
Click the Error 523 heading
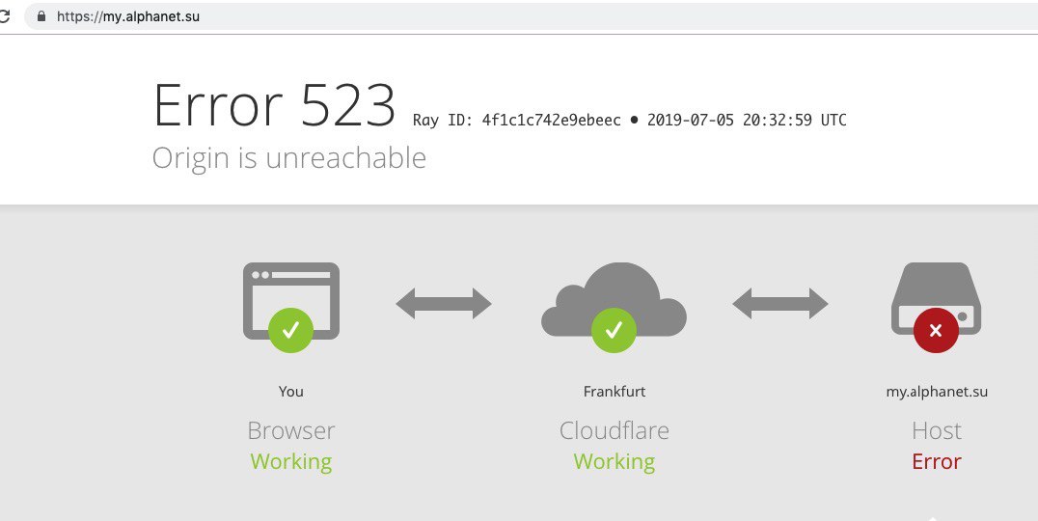[274, 104]
